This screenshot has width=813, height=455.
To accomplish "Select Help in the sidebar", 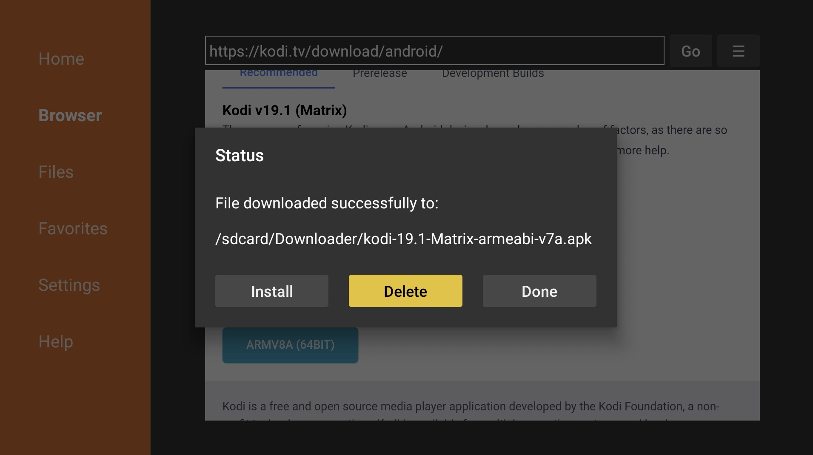I will tap(56, 341).
